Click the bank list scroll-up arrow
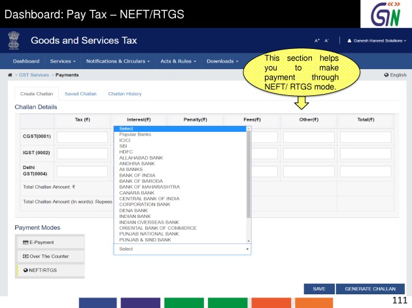Screen dimensions: 412x308 coord(249,129)
